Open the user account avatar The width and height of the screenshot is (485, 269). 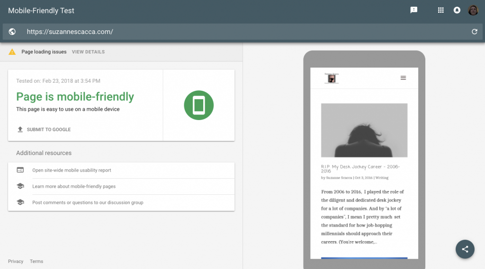(x=473, y=10)
